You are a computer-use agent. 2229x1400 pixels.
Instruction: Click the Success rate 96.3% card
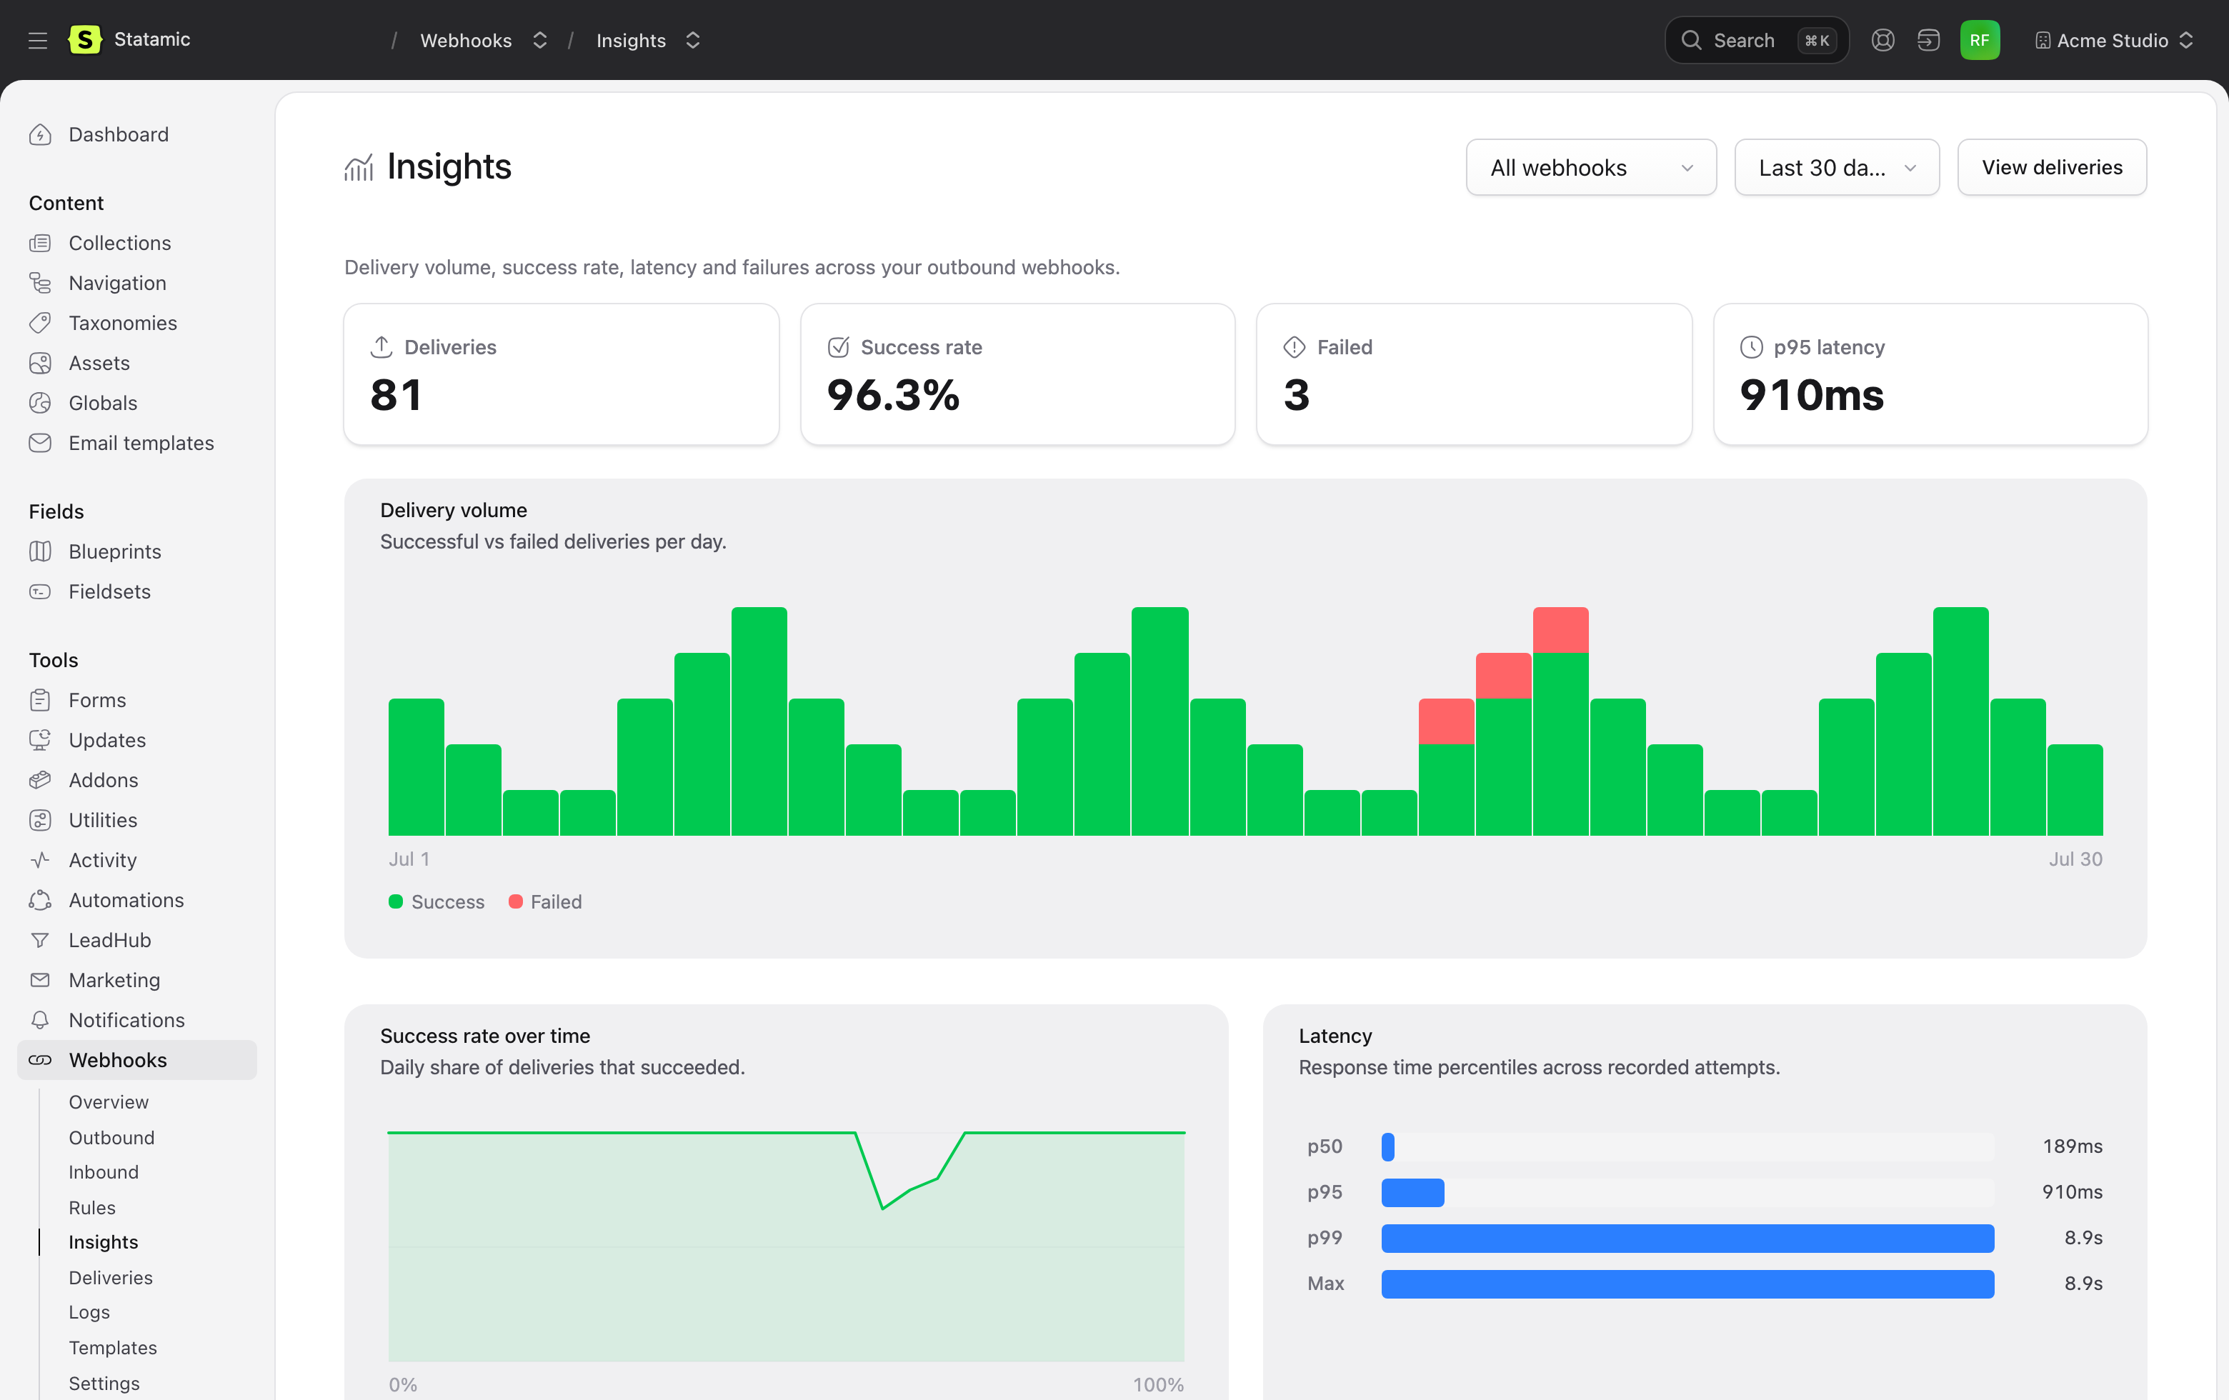pos(1017,374)
